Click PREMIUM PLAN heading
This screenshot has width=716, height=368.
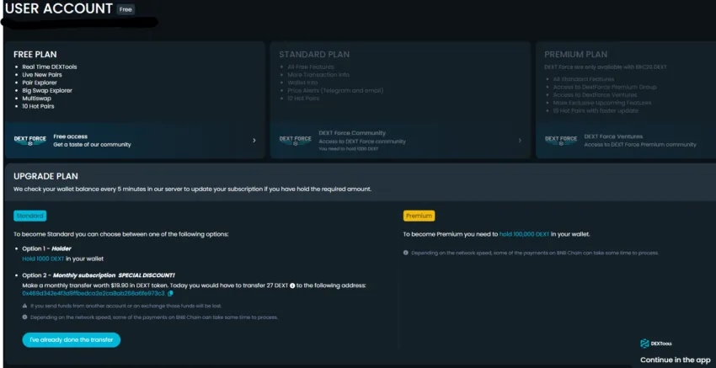[576, 55]
